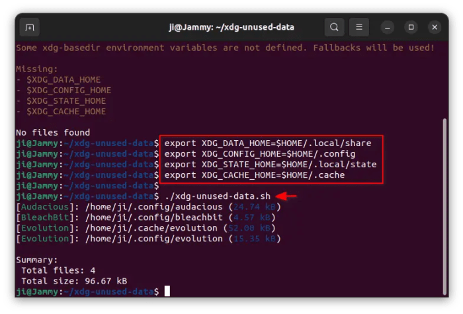Click the cursor at the last prompt

167,292
